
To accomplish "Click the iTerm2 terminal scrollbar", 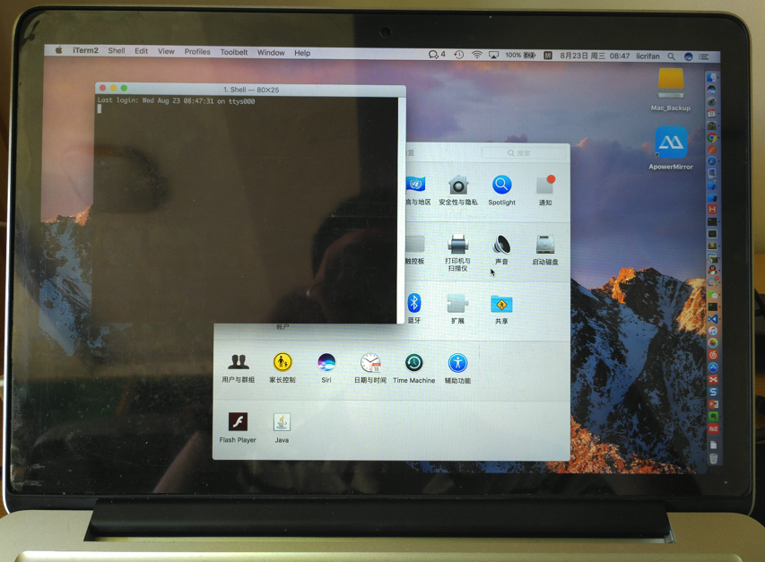I will (x=402, y=210).
